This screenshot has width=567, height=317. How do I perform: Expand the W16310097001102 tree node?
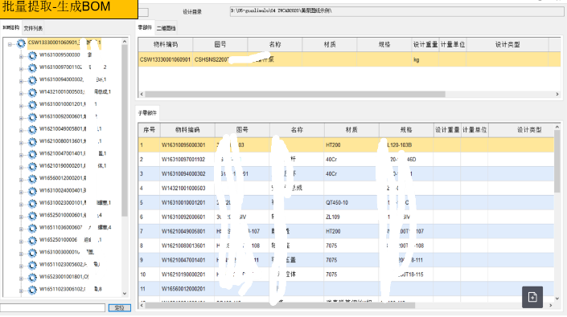pos(21,68)
